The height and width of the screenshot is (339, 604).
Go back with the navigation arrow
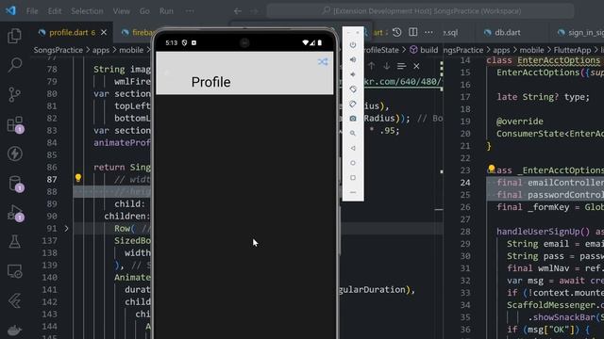click(238, 11)
